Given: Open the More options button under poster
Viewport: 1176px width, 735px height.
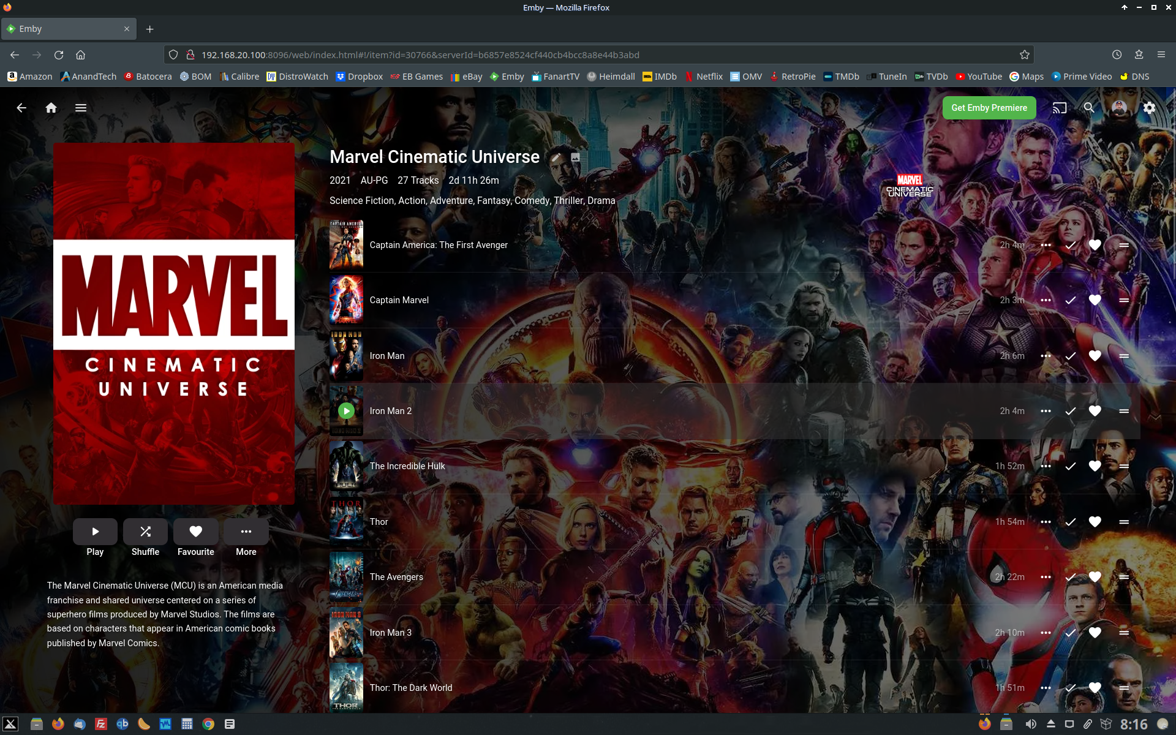Looking at the screenshot, I should tap(246, 532).
